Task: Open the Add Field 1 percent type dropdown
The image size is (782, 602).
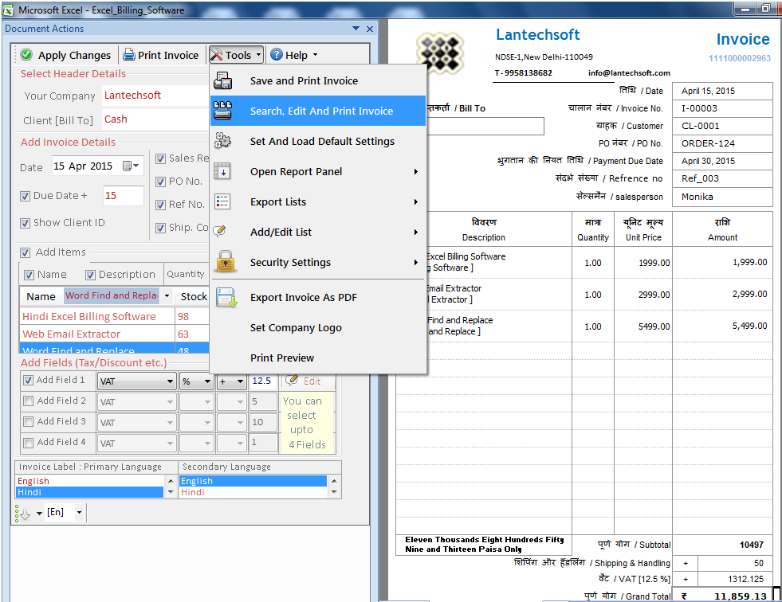Action: [x=208, y=381]
